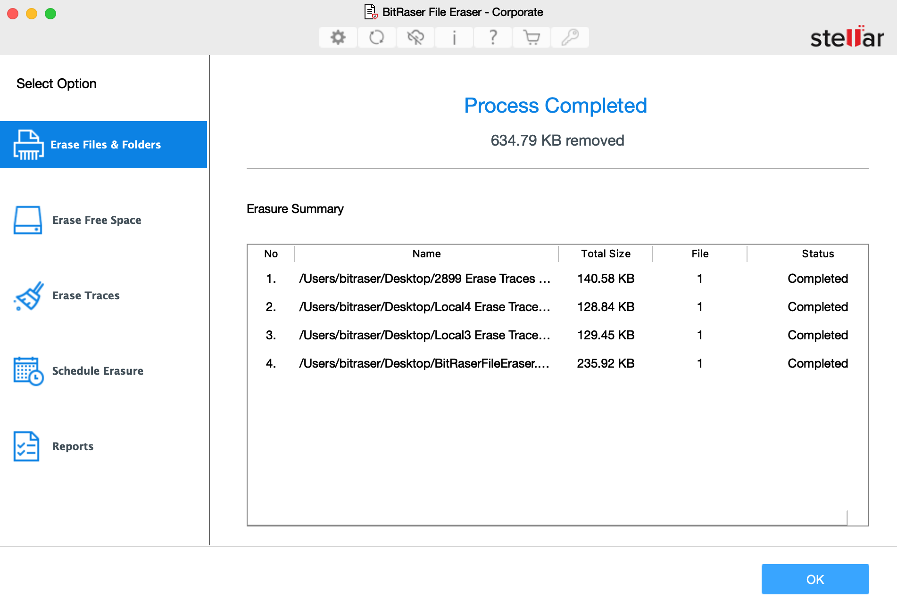Viewport: 897px width, 608px height.
Task: Click the 140.58 KB size cell
Action: (x=606, y=279)
